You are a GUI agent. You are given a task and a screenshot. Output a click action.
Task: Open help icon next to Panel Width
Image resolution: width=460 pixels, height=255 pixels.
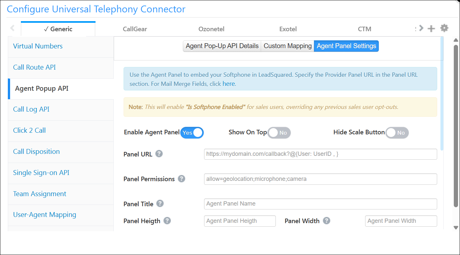click(327, 221)
